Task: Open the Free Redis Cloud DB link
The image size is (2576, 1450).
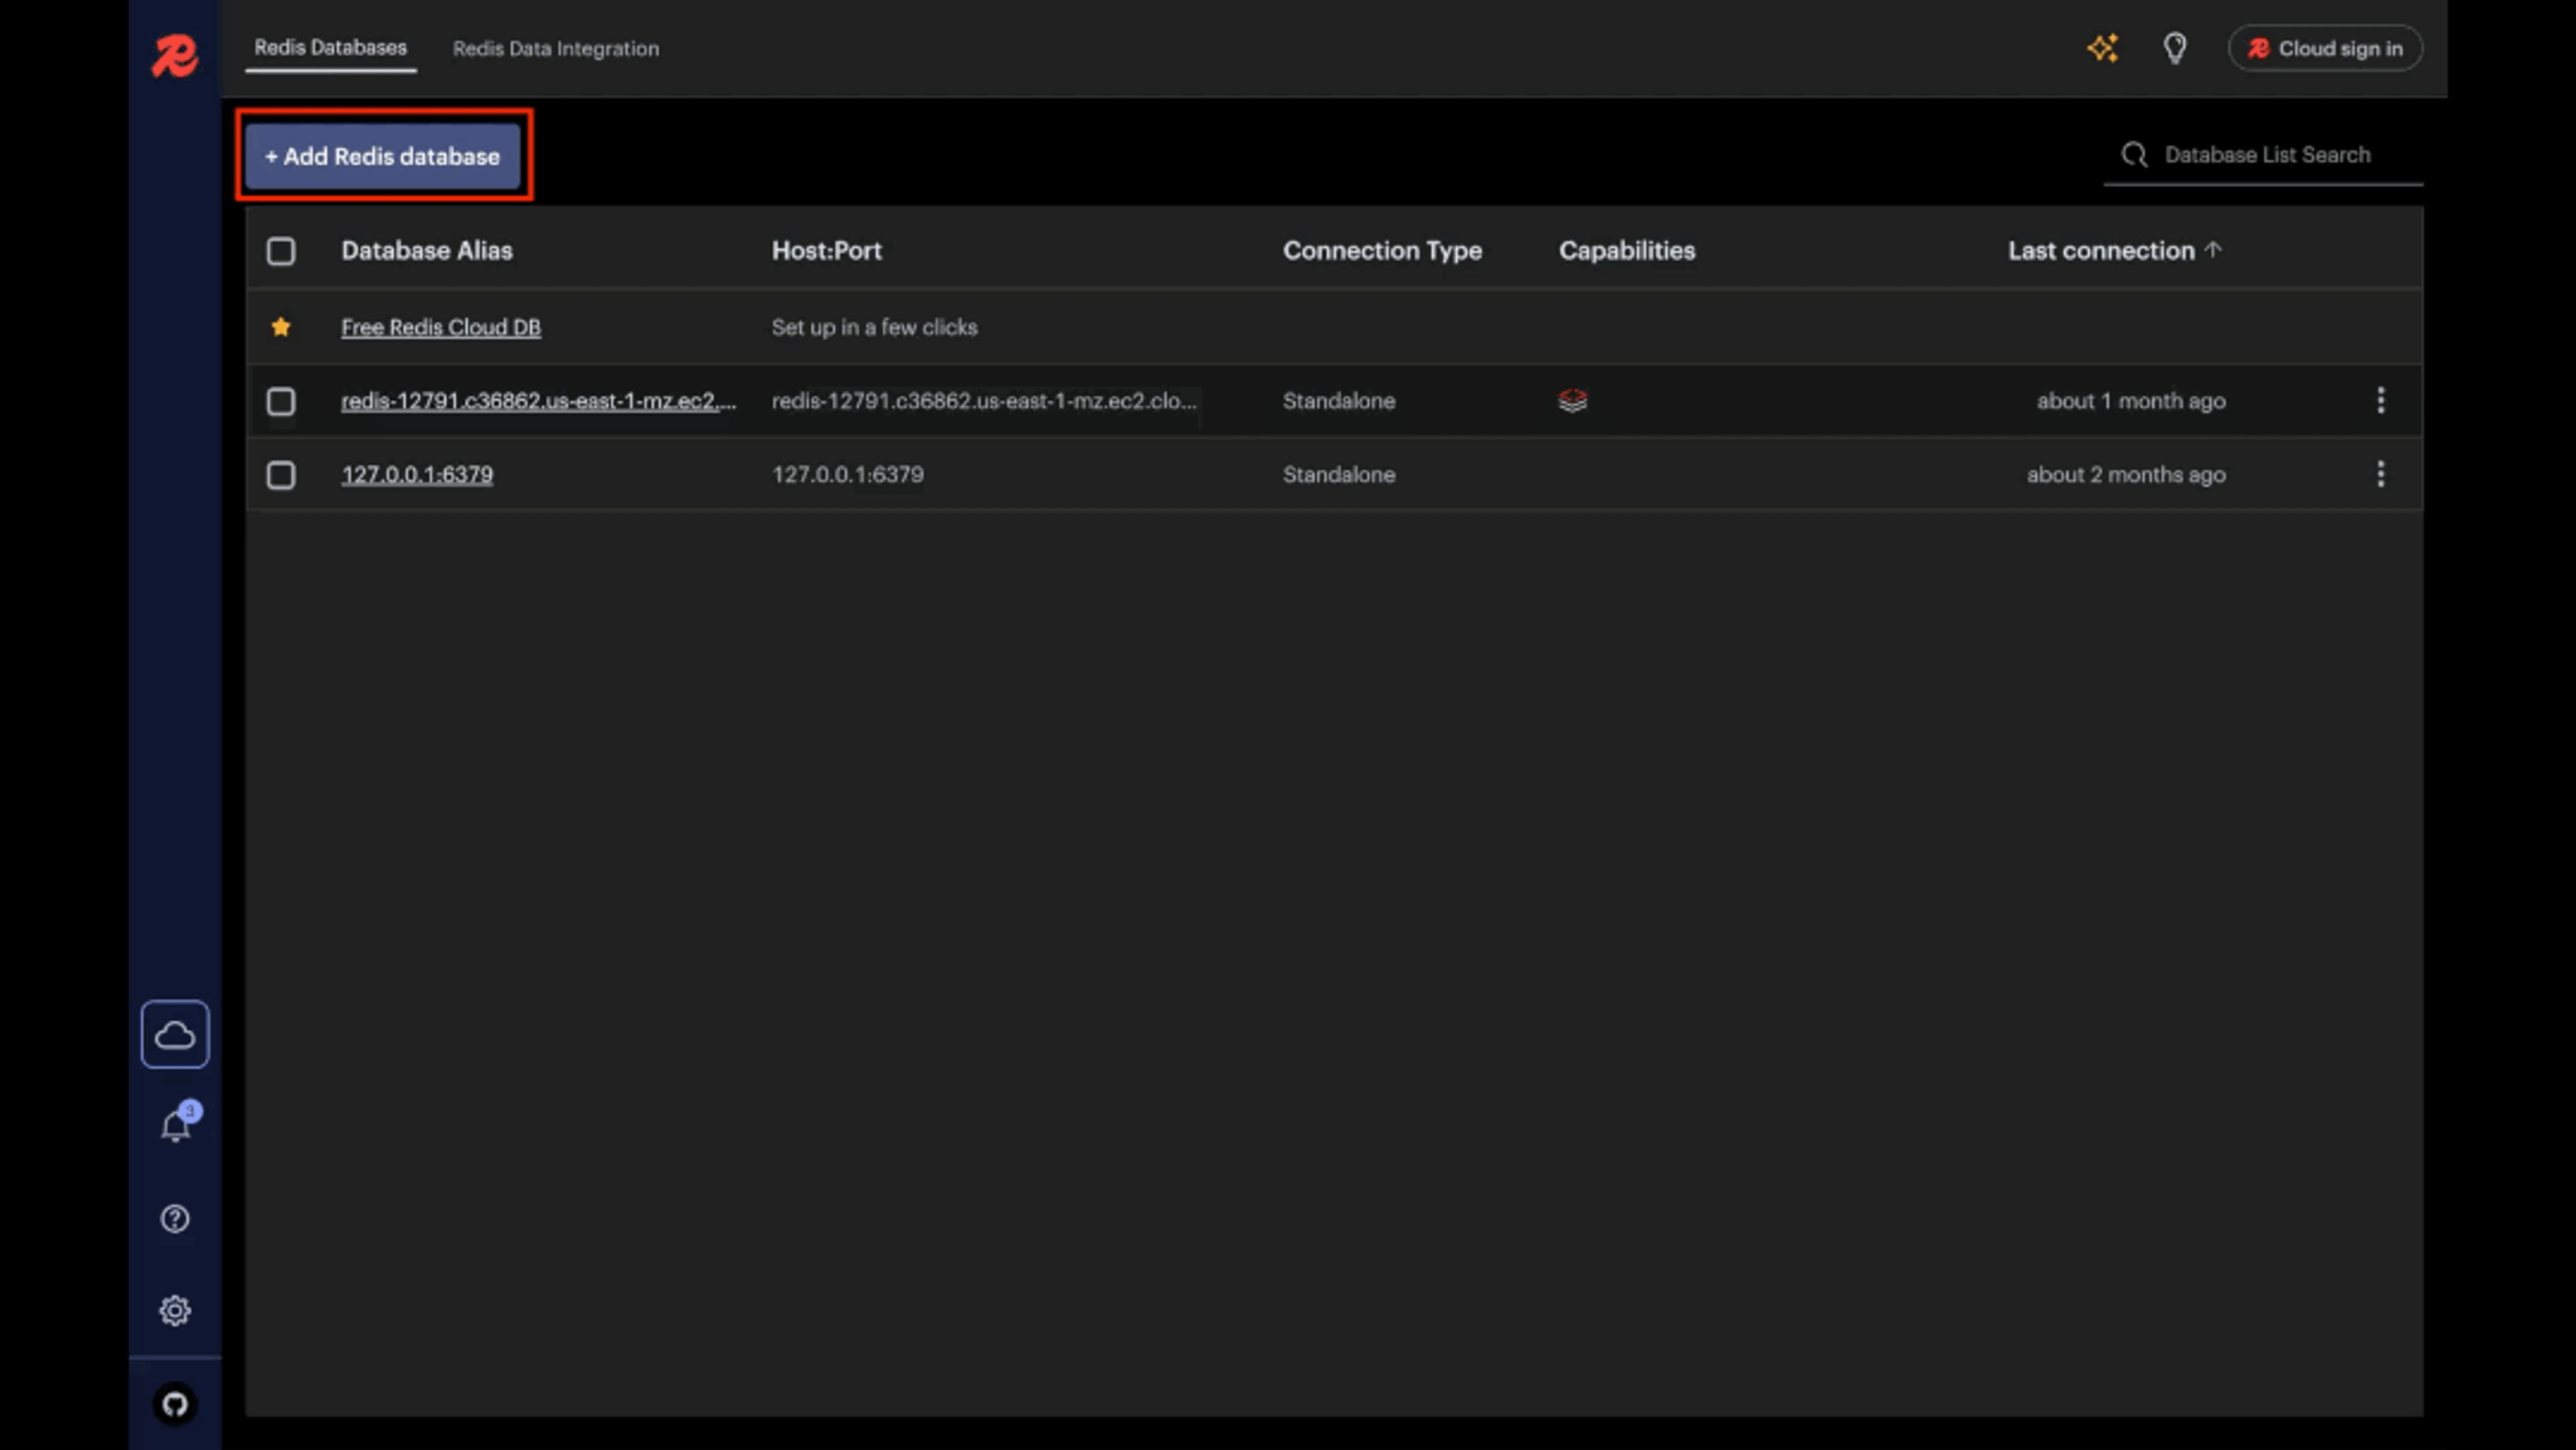Action: pyautogui.click(x=440, y=327)
